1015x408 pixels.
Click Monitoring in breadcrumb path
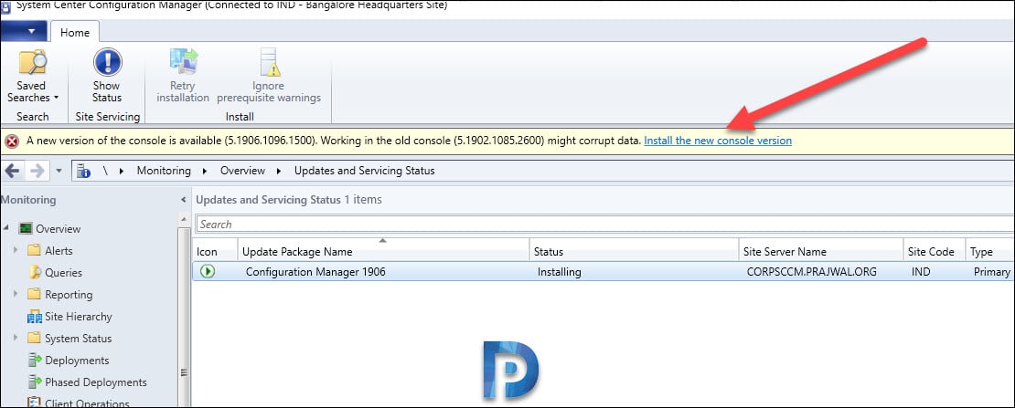[164, 171]
